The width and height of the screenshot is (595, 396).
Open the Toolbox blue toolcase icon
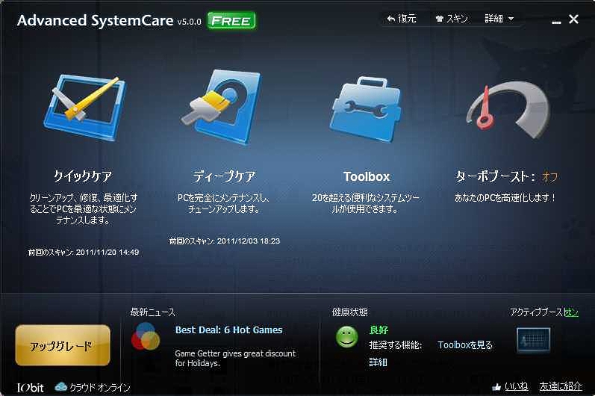point(365,109)
